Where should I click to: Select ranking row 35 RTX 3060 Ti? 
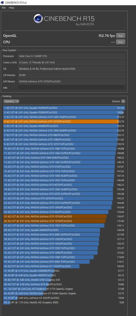64,261
